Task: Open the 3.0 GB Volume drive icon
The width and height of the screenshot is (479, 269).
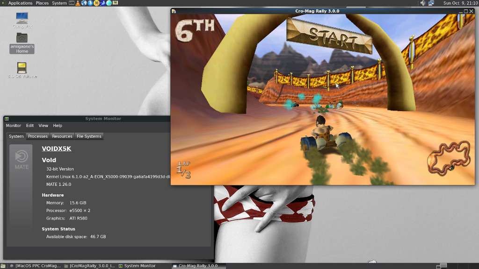Action: (22, 70)
